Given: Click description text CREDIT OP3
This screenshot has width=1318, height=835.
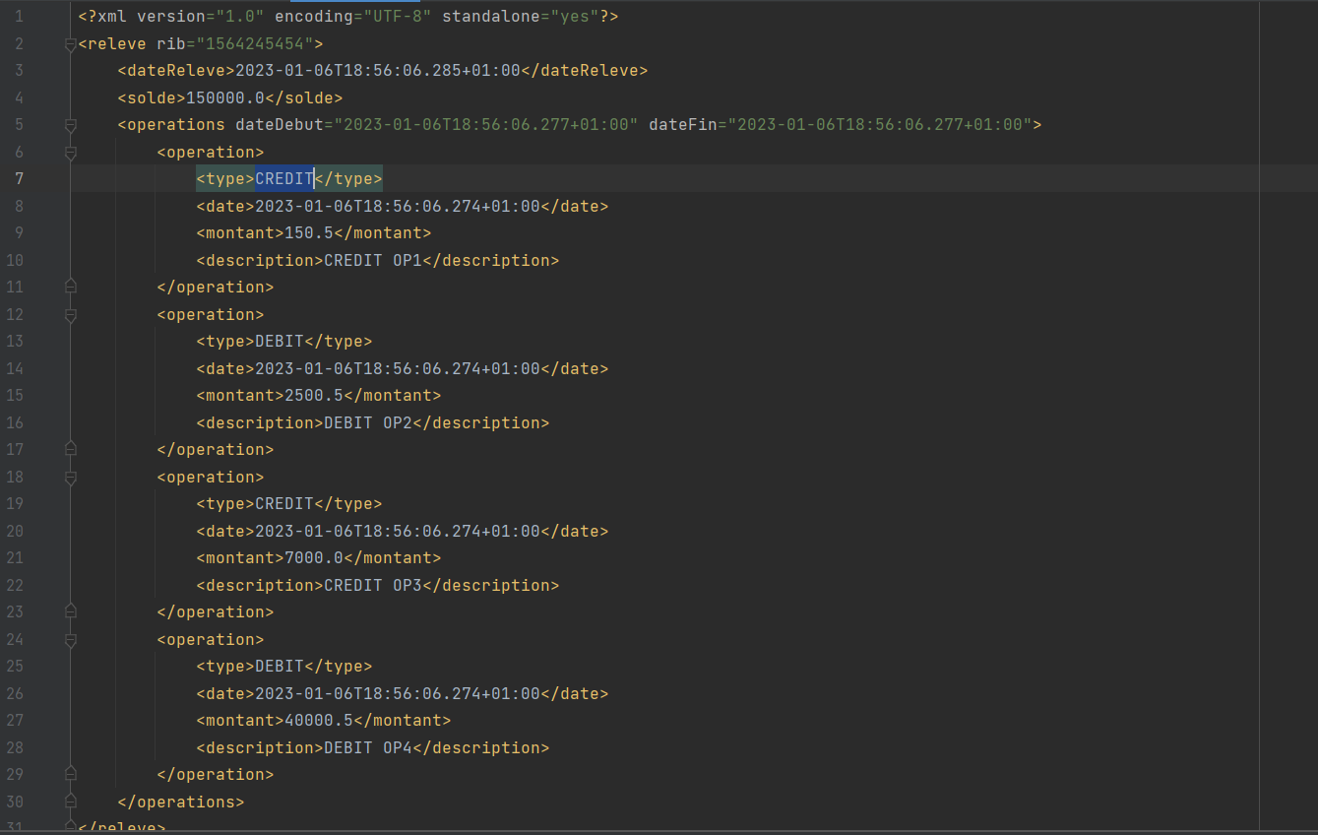Looking at the screenshot, I should coord(373,585).
